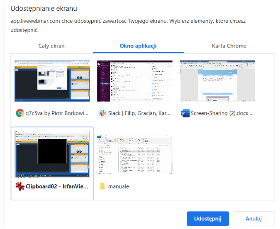Click the Slack app icon
The image size is (280, 229).
[102, 113]
